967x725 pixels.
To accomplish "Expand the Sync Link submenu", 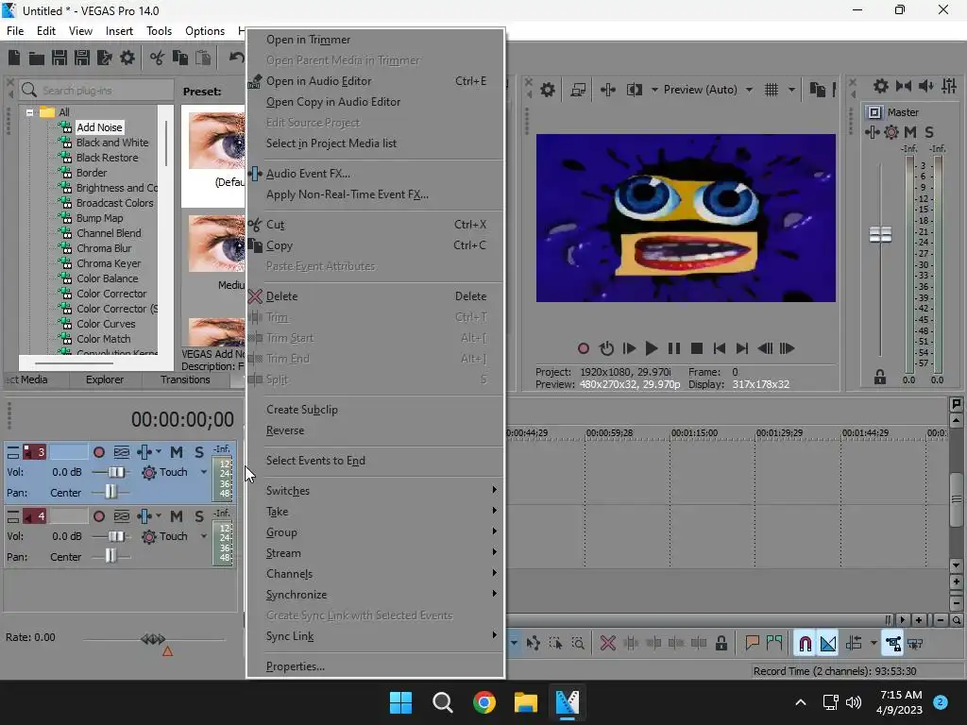I will [x=375, y=636].
